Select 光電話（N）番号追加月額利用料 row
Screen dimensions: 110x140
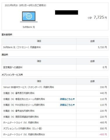coord(55,111)
